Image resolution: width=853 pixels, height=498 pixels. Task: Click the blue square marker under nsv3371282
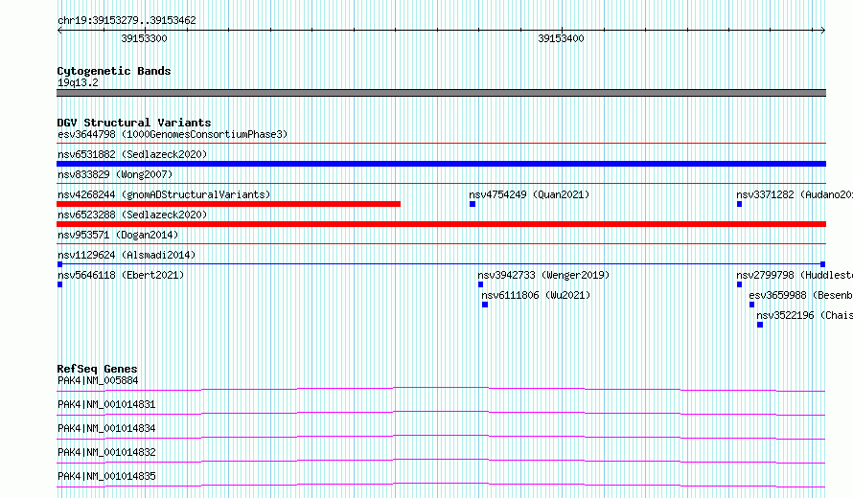point(739,204)
